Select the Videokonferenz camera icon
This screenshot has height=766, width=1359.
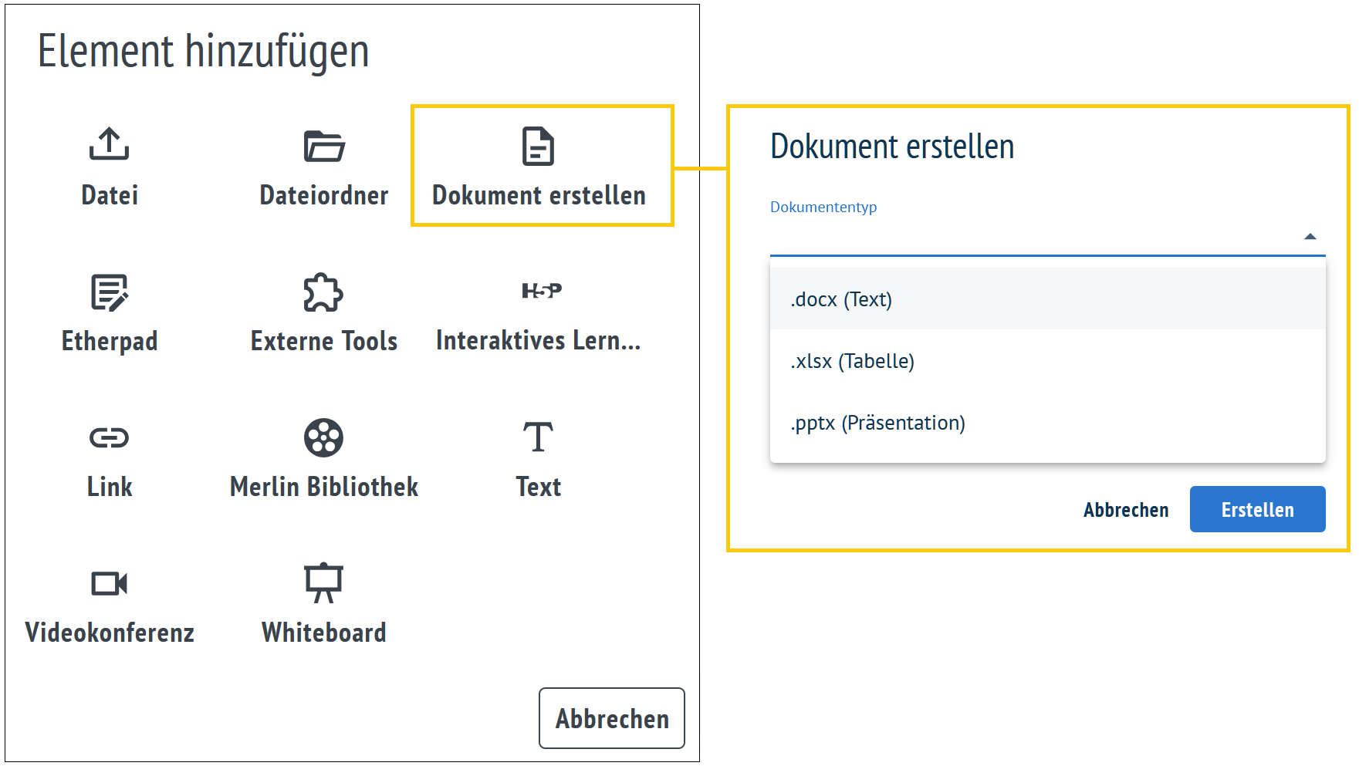point(109,584)
